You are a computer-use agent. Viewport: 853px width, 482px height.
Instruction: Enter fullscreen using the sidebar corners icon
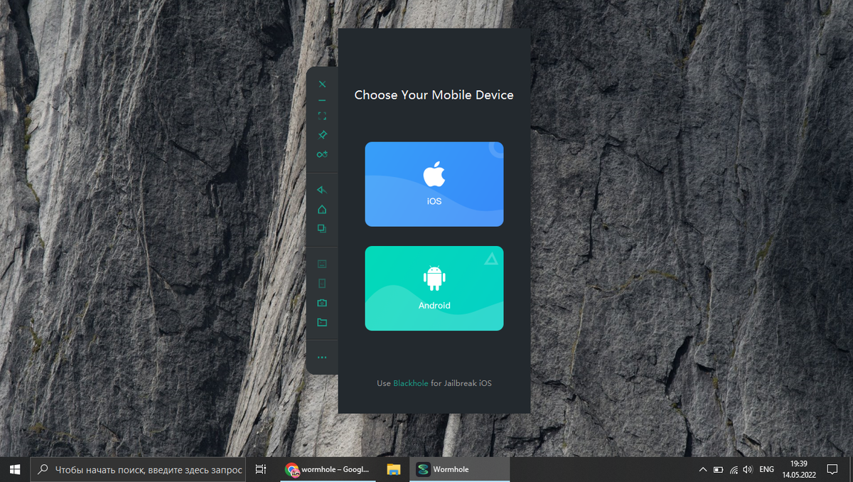pos(322,115)
